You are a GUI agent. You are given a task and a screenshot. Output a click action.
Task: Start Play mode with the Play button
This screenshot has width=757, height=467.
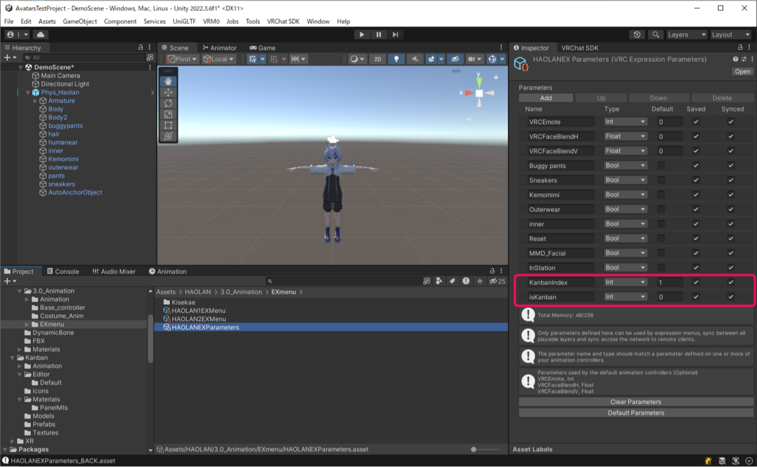(361, 35)
